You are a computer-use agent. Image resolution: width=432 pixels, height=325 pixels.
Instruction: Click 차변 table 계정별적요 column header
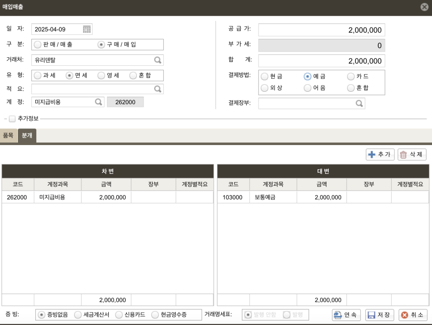pyautogui.click(x=195, y=184)
